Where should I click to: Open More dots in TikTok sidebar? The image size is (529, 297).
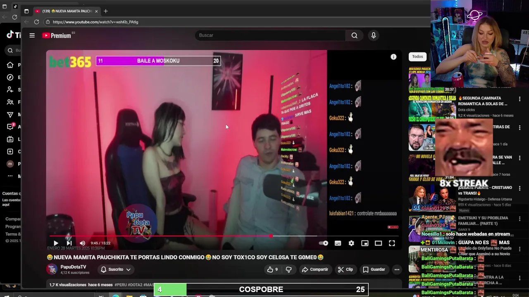(x=10, y=176)
